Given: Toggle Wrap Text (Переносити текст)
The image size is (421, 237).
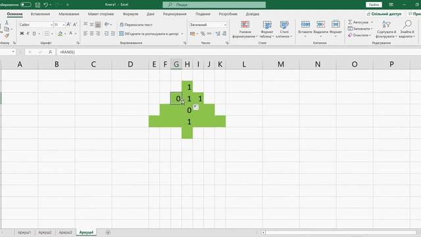Looking at the screenshot, I should point(136,25).
